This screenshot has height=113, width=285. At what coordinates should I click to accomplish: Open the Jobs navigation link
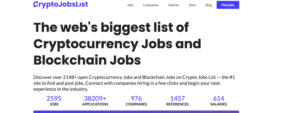coord(130,5)
